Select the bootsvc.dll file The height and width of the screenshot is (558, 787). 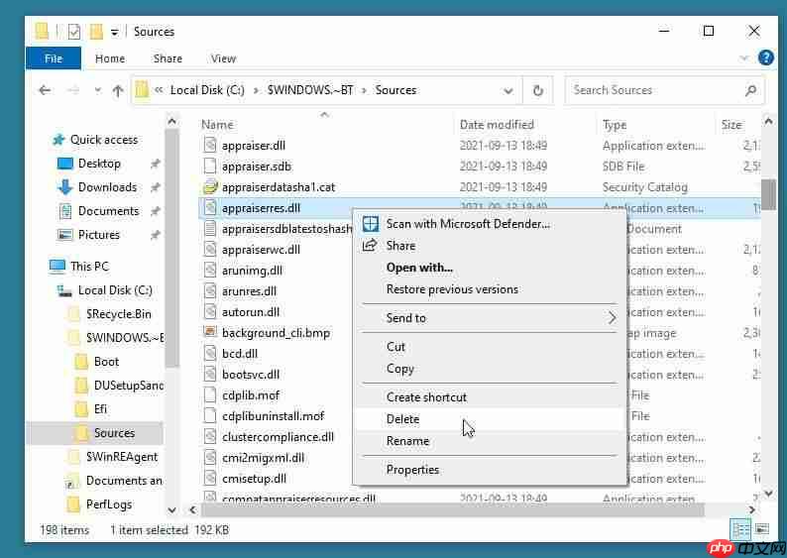click(x=251, y=375)
